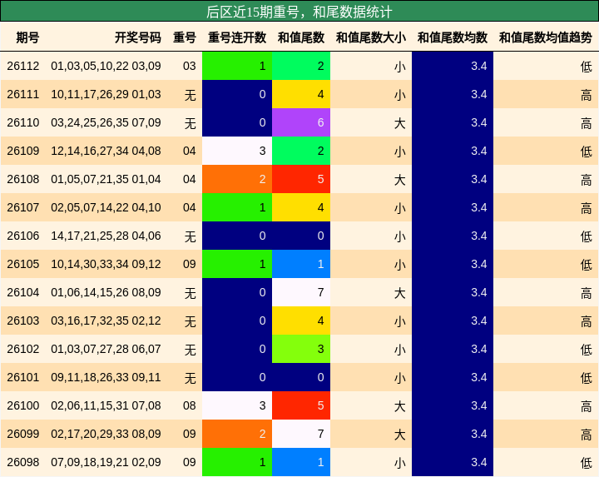Click trend 高 in row 26111
Screen dimensions: 599x477
point(587,95)
